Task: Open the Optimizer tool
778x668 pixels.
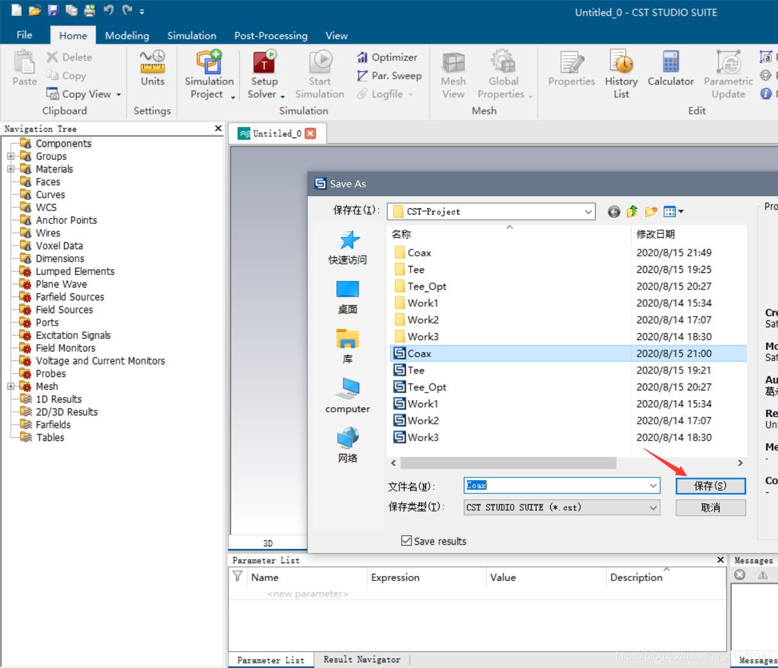Action: tap(387, 57)
